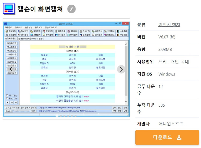Click the 음악감상 toolbar button
The width and height of the screenshot is (201, 148).
pos(97,31)
